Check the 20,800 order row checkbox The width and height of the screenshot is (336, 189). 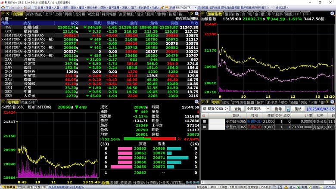pos(205,127)
